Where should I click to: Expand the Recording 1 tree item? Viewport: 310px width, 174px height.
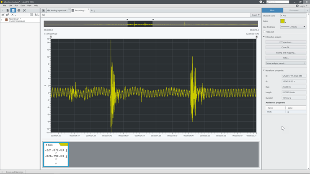tap(2, 20)
